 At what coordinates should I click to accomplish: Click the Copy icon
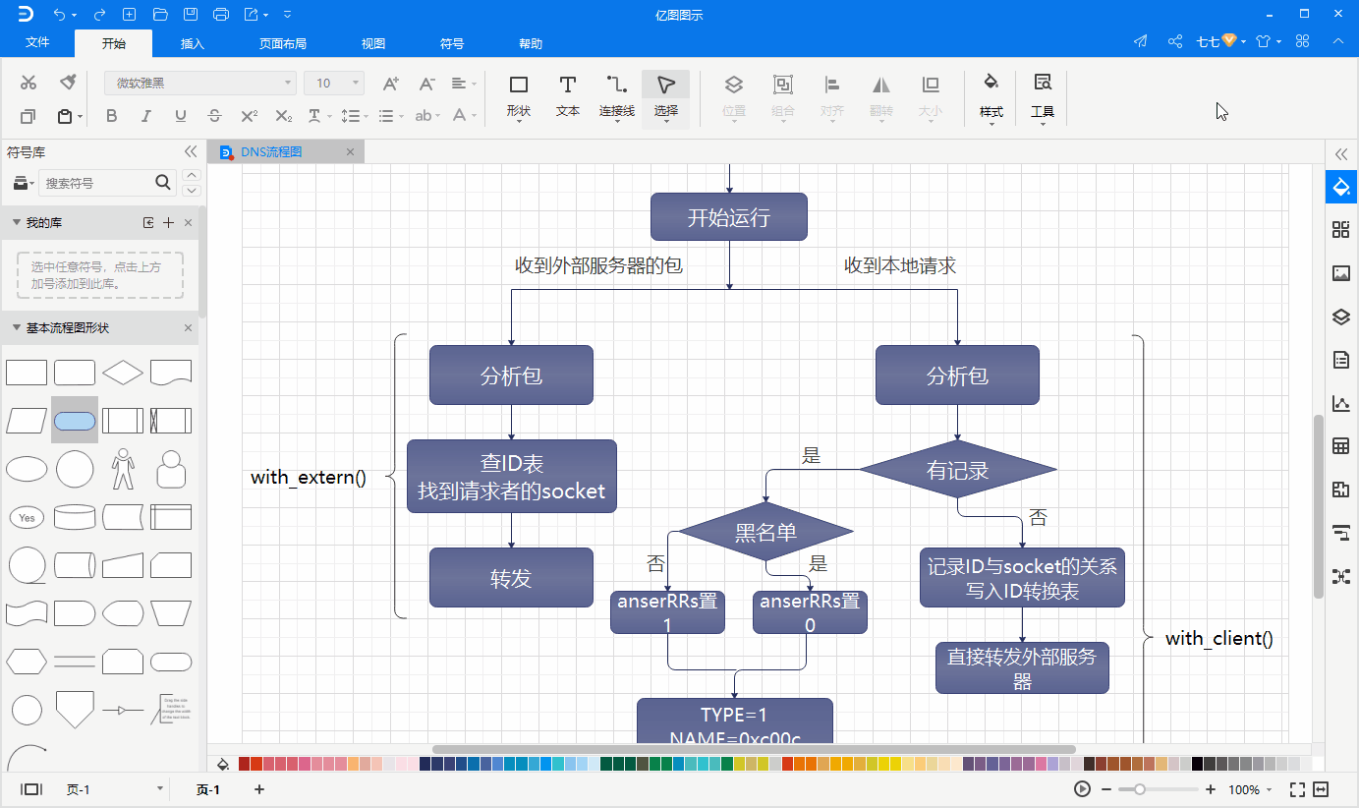click(x=28, y=116)
